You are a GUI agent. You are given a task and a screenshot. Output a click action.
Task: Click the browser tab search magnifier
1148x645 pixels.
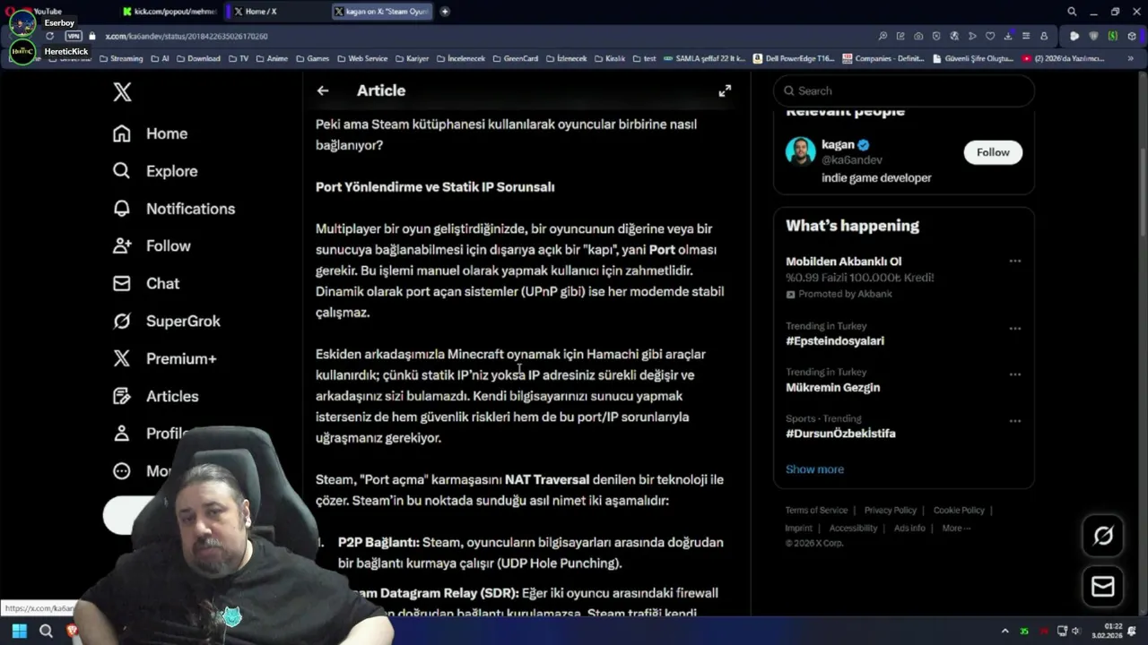pos(1072,12)
